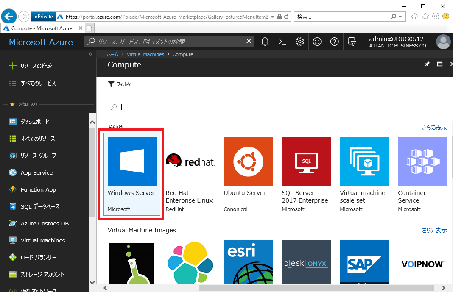Open the esri virtual machine image

click(248, 262)
